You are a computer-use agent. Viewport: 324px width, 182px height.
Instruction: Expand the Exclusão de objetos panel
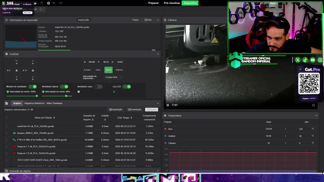(158, 171)
